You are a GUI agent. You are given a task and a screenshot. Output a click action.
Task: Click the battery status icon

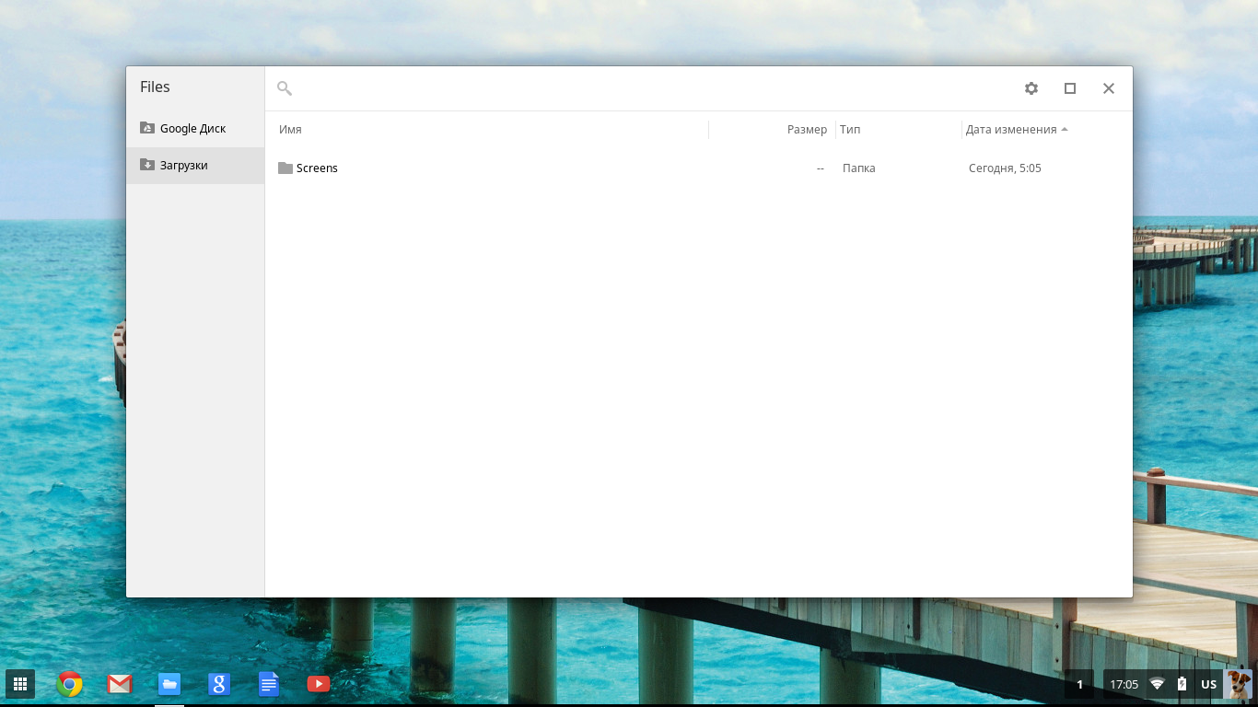pos(1182,684)
